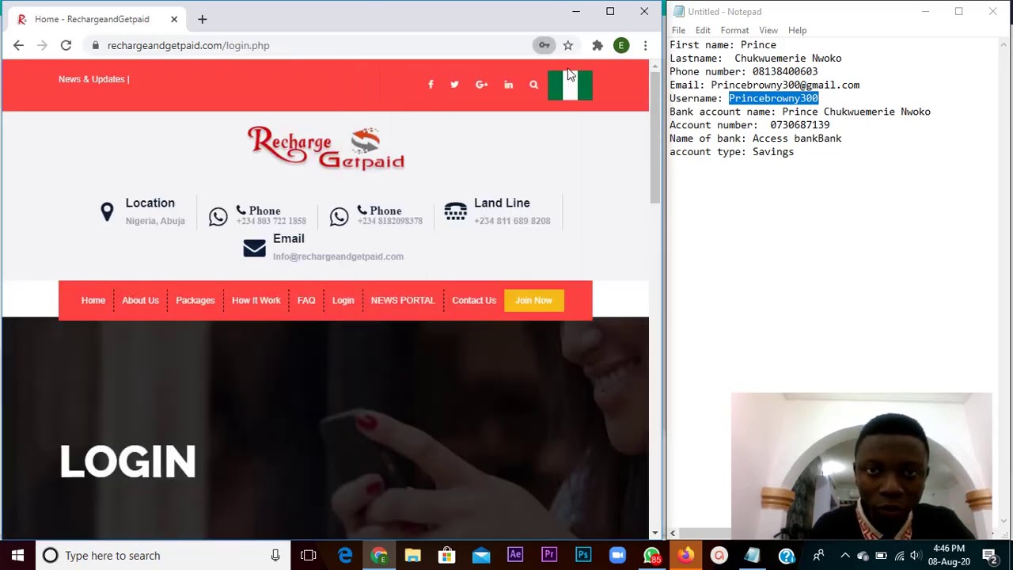This screenshot has height=570, width=1013.
Task: Click the taskbar search microphone icon
Action: (275, 555)
